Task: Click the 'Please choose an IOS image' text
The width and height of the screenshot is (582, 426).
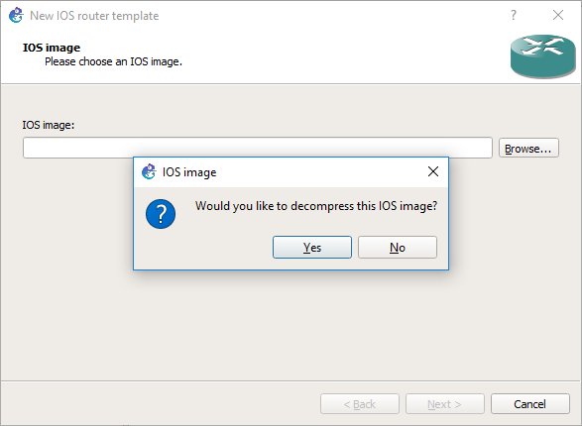Action: [113, 61]
